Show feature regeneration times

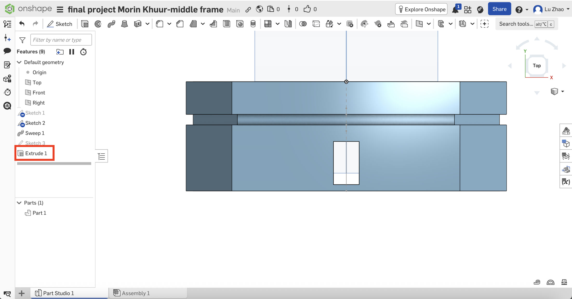(83, 52)
